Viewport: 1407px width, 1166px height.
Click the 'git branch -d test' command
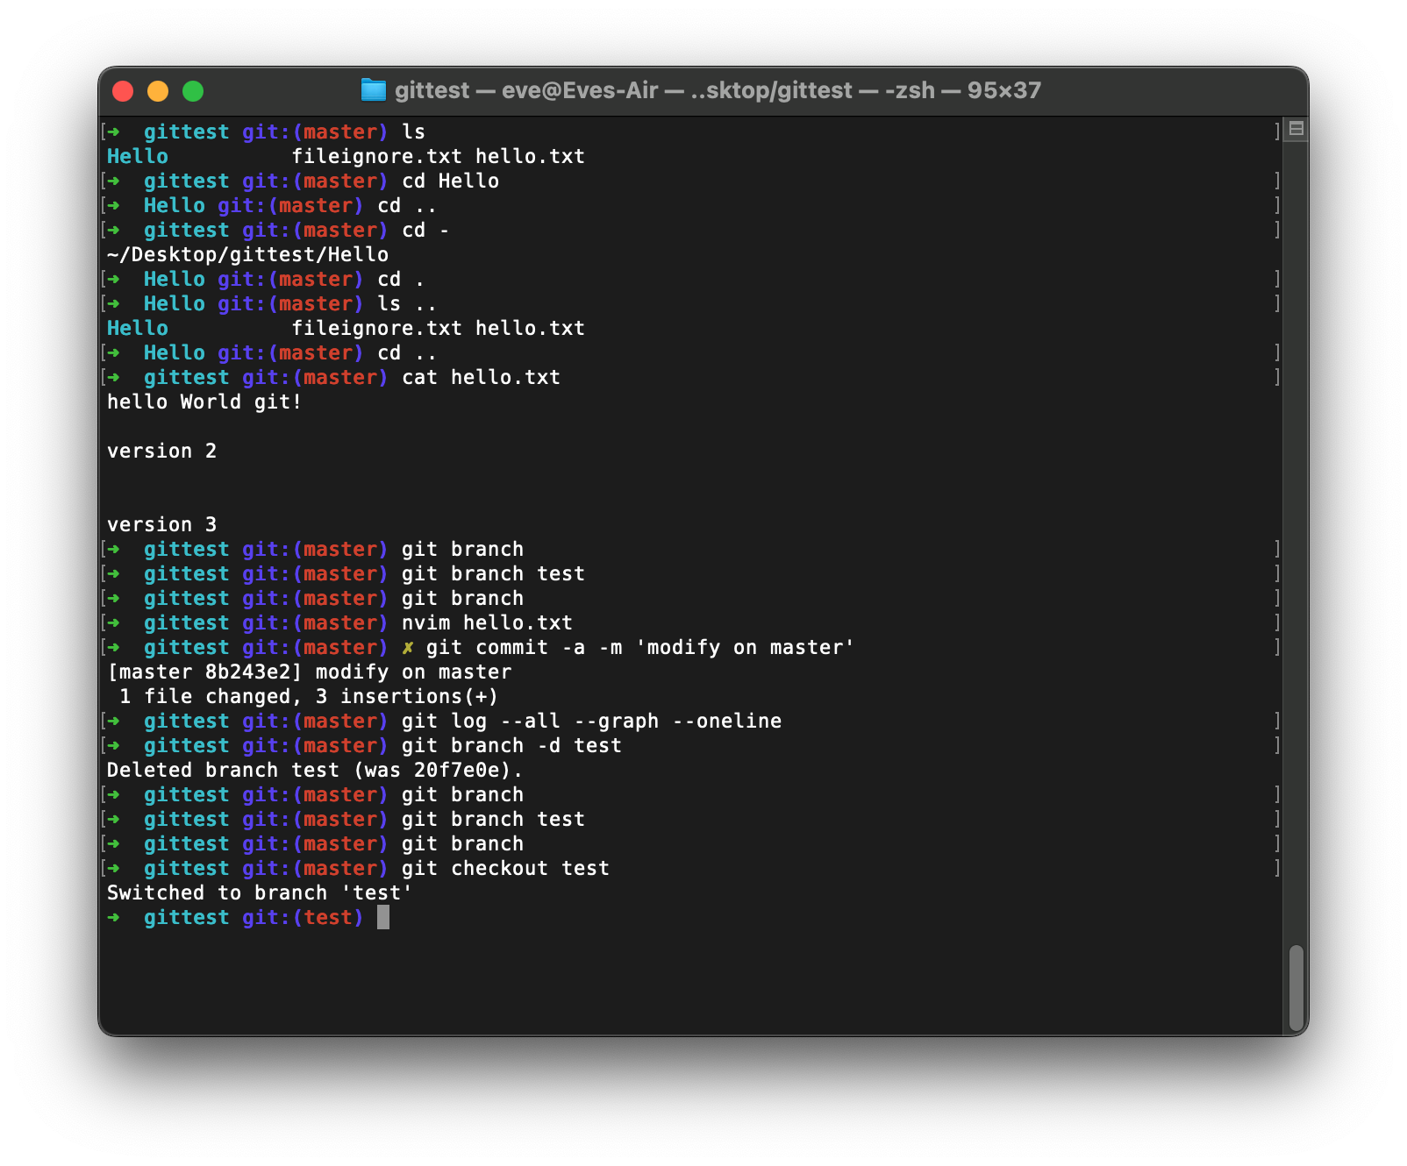[511, 745]
